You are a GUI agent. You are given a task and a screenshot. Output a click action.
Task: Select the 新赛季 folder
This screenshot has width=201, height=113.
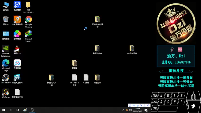point(74,65)
